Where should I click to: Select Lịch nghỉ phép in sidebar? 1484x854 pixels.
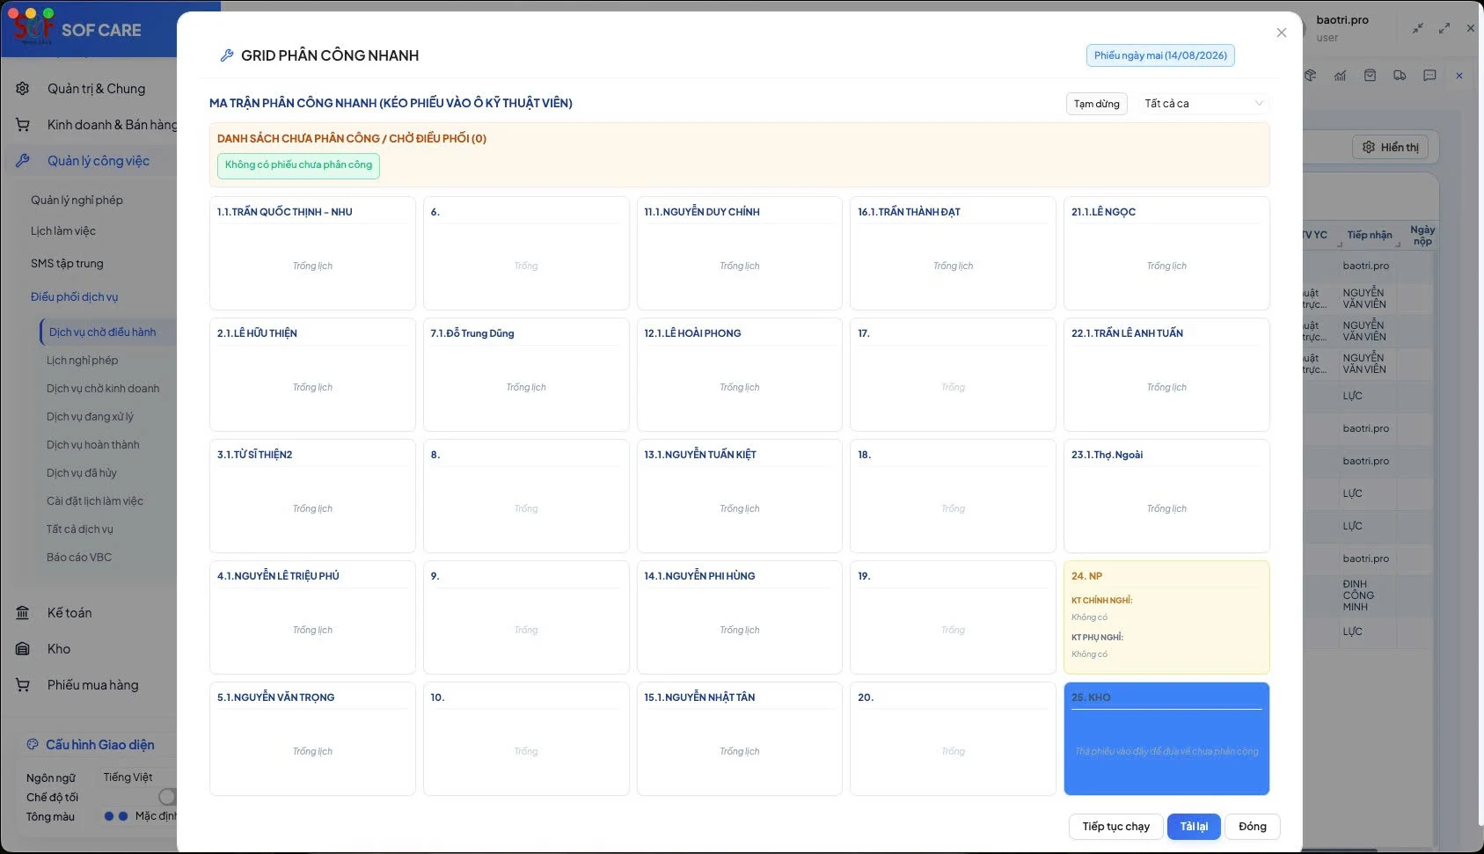point(82,361)
